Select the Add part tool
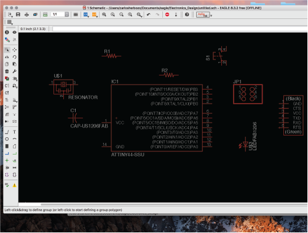The height and width of the screenshot is (233, 308). [7, 78]
